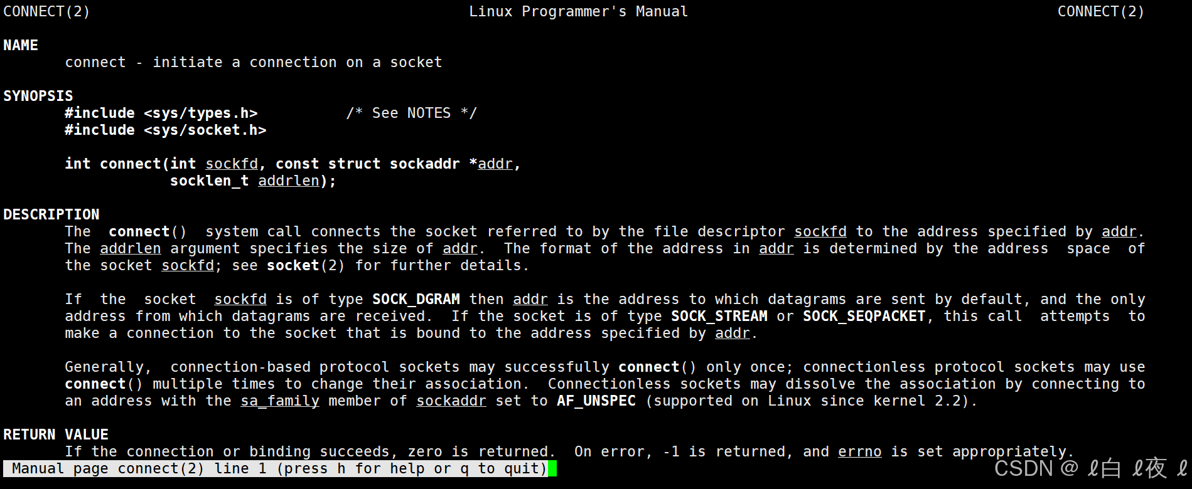Click the green terminal cursor block
Screen dimensions: 1192x489
[x=552, y=468]
